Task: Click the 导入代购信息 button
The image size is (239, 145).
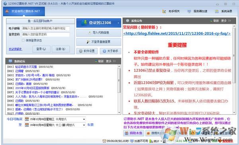Action: pos(99,32)
